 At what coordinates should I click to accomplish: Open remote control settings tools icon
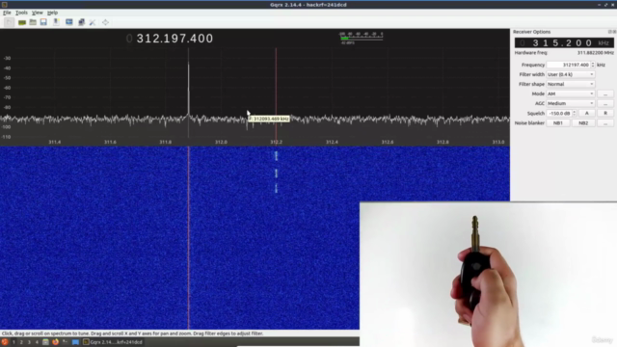pos(93,22)
